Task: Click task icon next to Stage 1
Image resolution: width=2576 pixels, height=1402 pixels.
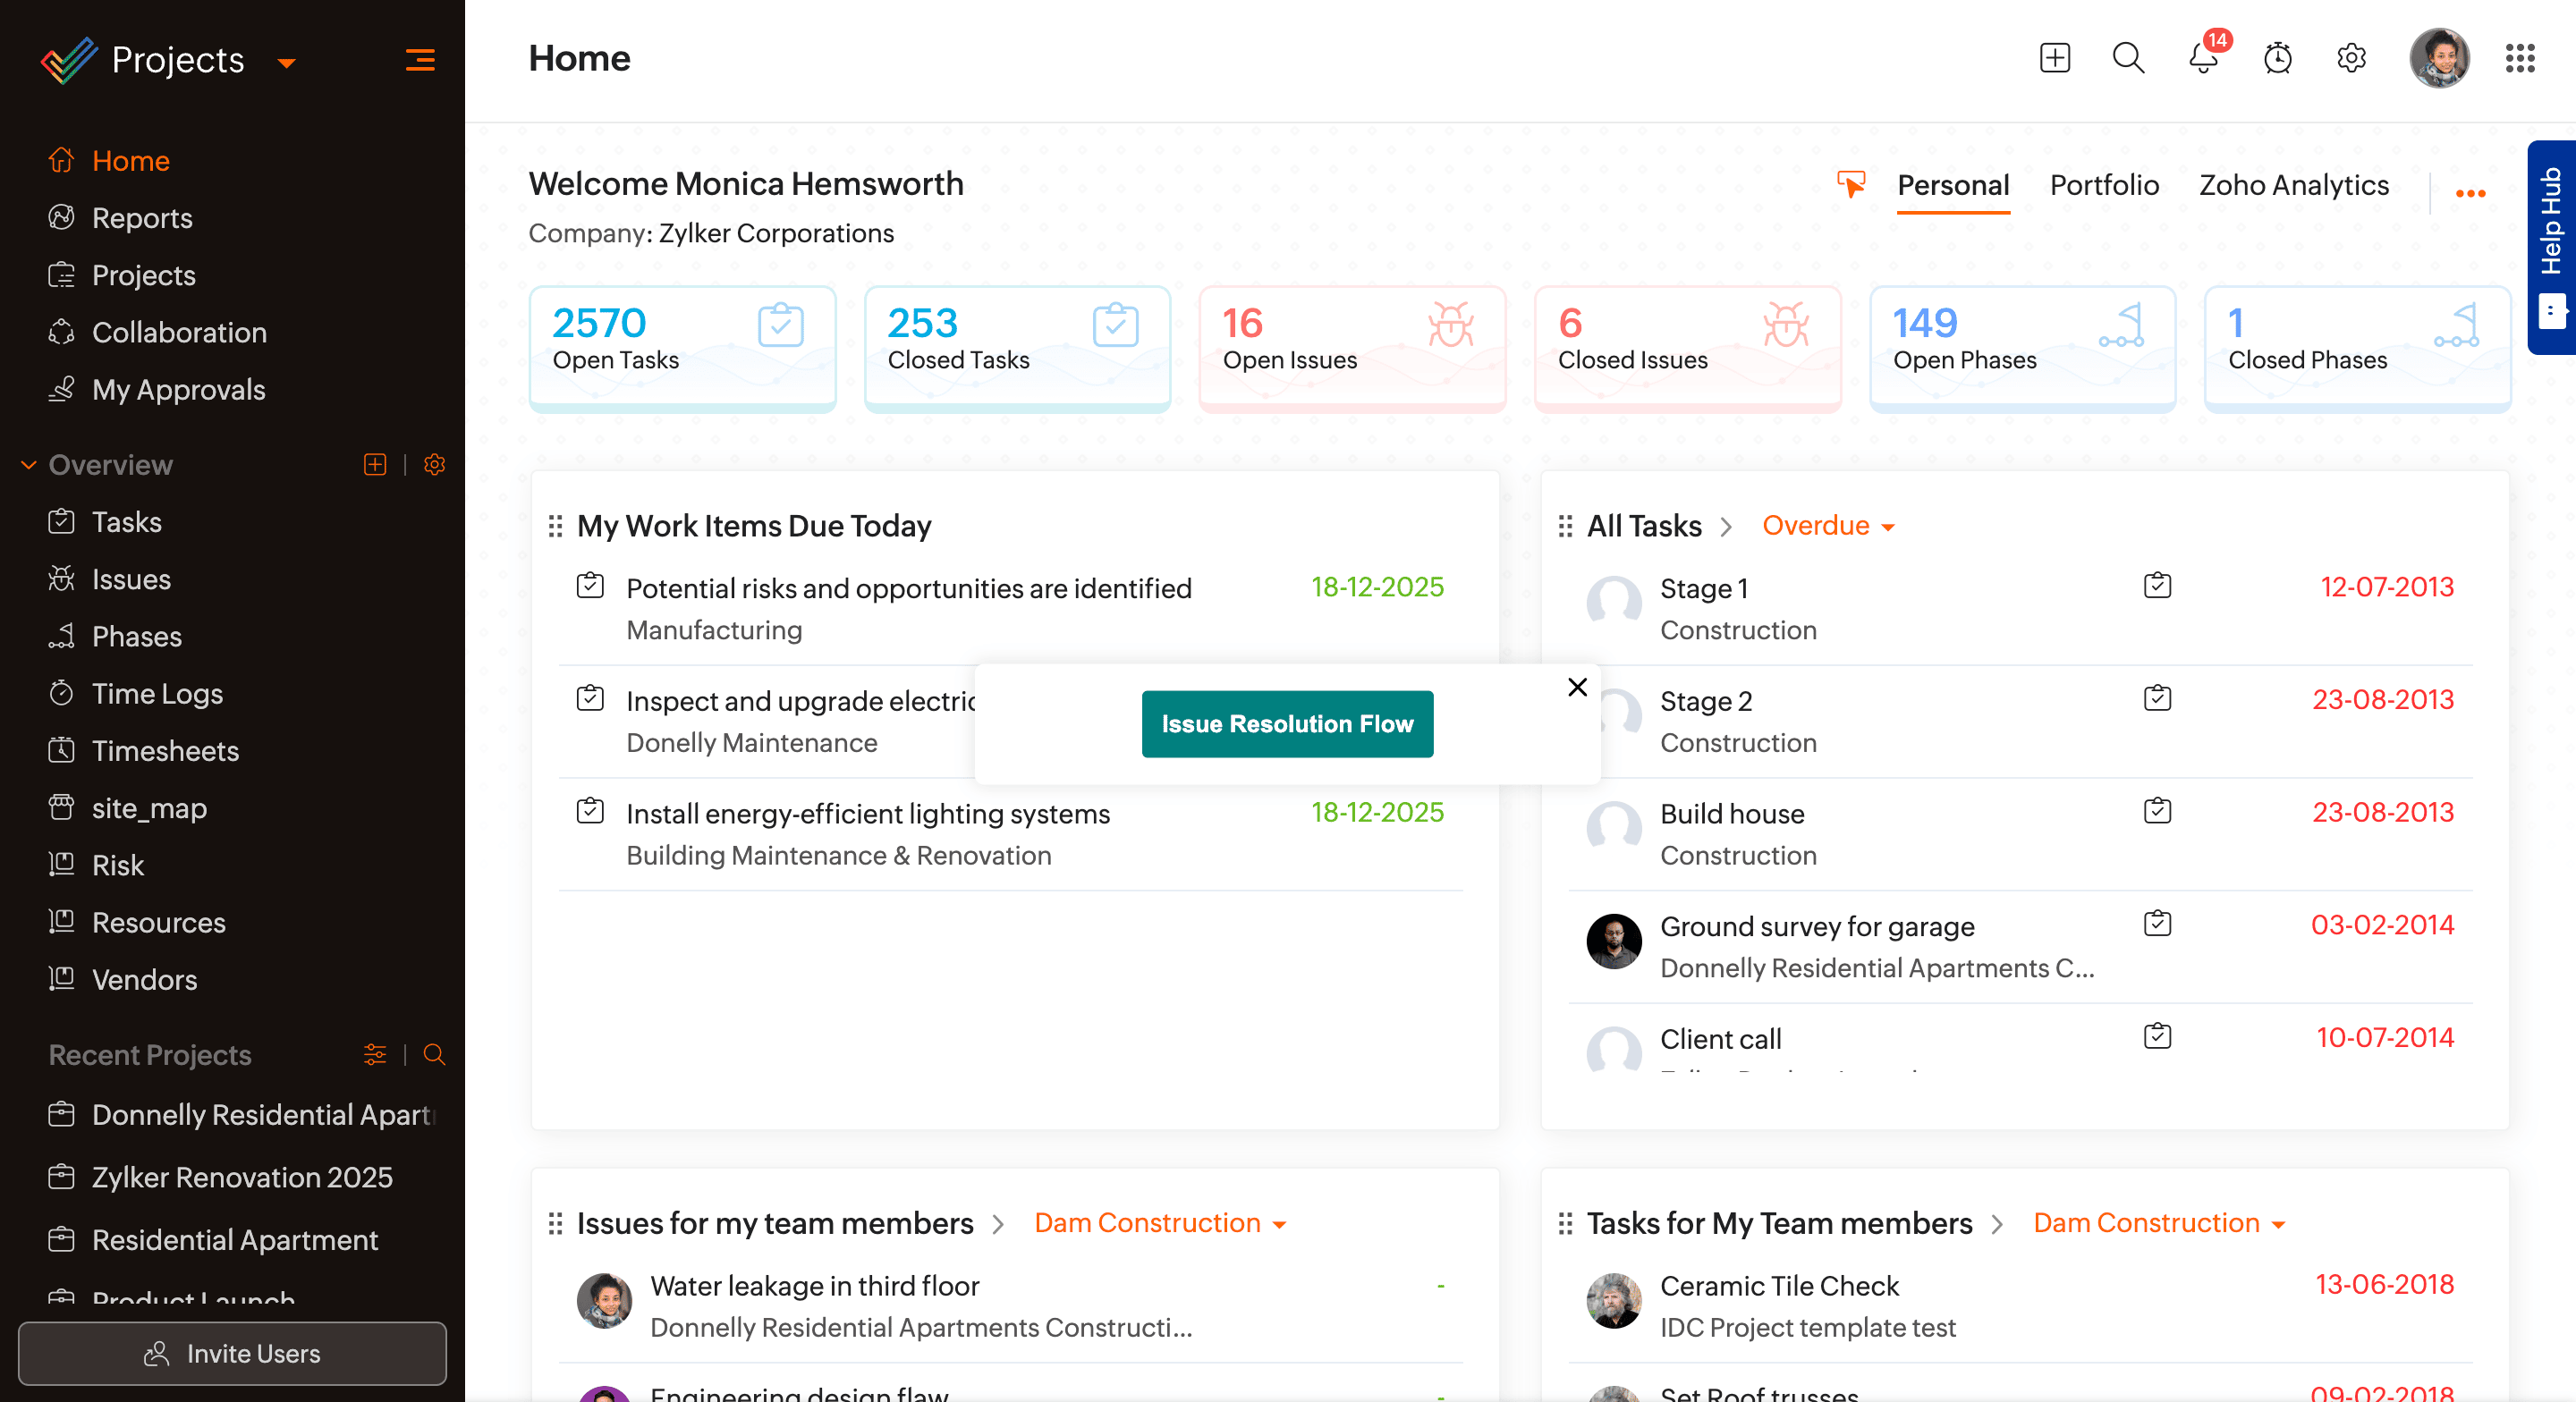Action: coord(2157,586)
